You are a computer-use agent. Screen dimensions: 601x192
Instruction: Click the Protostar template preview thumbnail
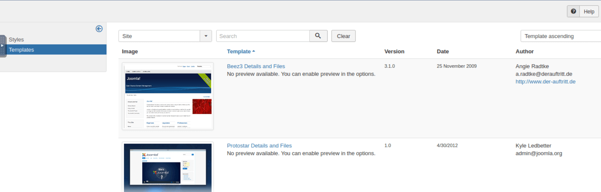click(x=168, y=167)
